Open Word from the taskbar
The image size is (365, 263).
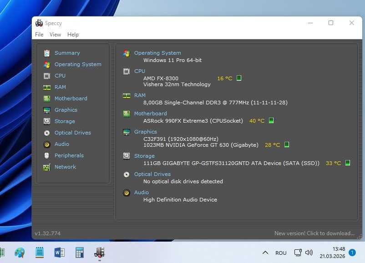(59, 253)
